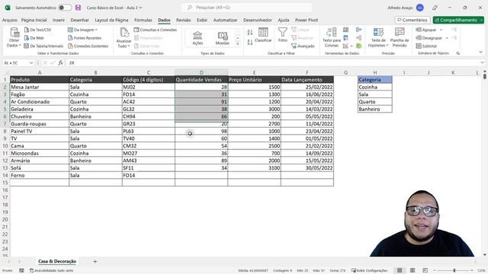This screenshot has height=274, width=488.
Task: Select the Preço Unitário header cell
Action: pos(254,79)
